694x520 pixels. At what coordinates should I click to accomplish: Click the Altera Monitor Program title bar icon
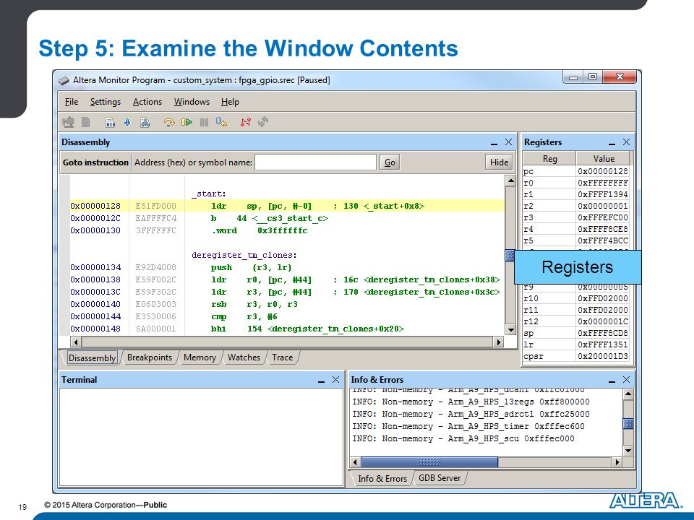pos(64,80)
